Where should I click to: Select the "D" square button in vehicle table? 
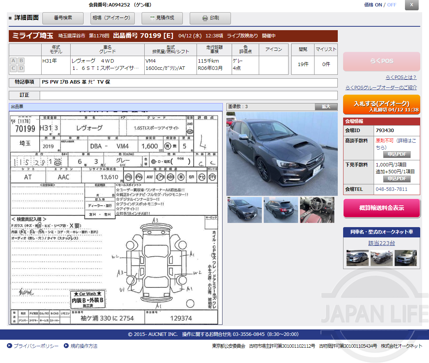click(21, 68)
